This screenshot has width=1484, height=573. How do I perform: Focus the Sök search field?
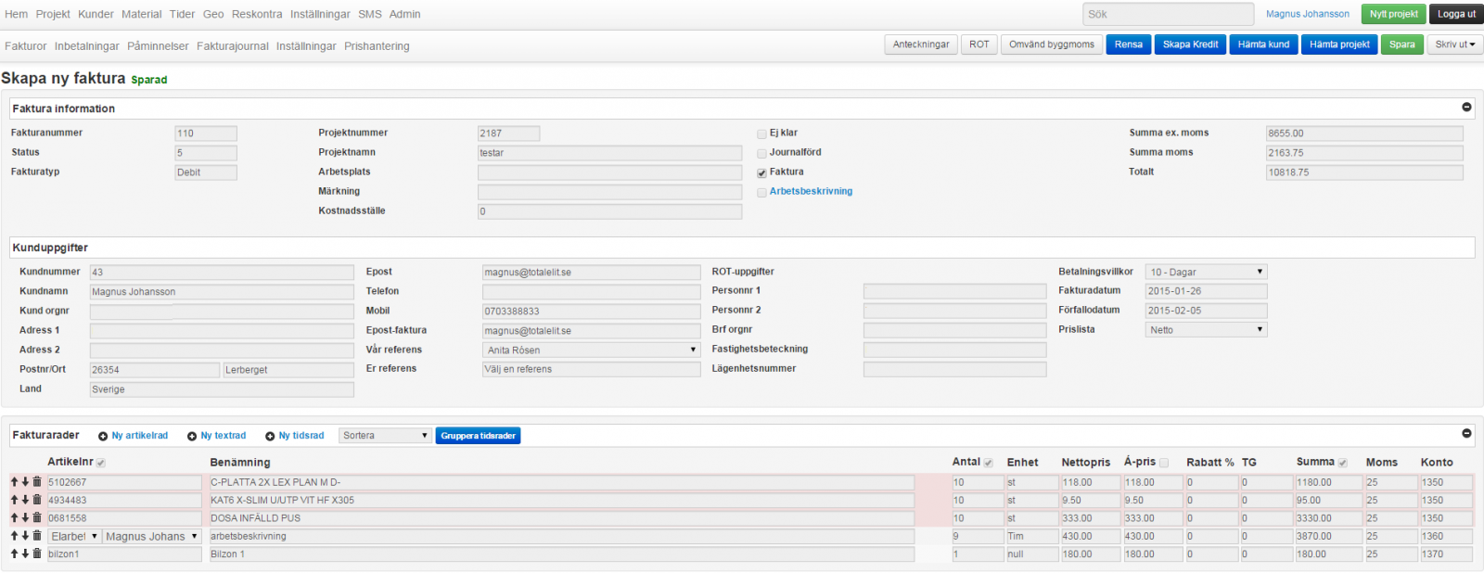[1168, 14]
